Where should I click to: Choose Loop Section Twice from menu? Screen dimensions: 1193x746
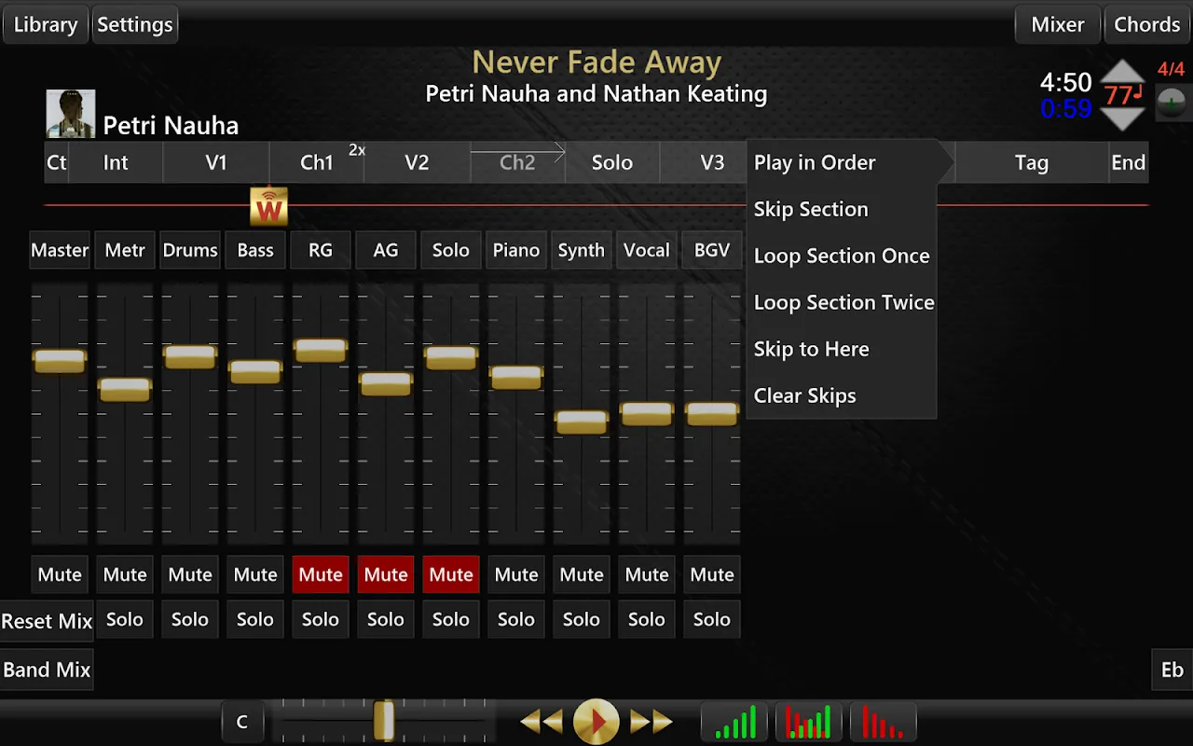coord(843,302)
